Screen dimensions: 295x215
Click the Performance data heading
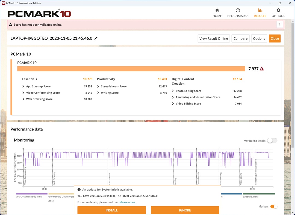pyautogui.click(x=26, y=129)
